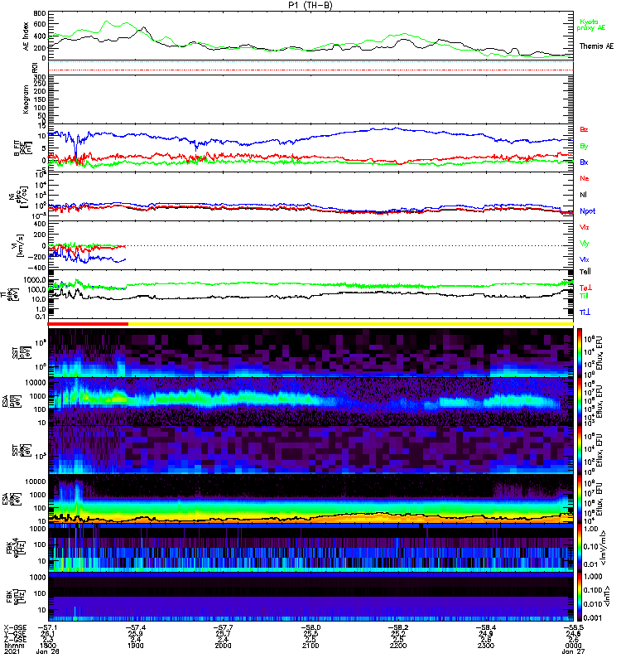621x663 pixels.
Task: Click the X-GSE value -58.0
Action: click(310, 627)
